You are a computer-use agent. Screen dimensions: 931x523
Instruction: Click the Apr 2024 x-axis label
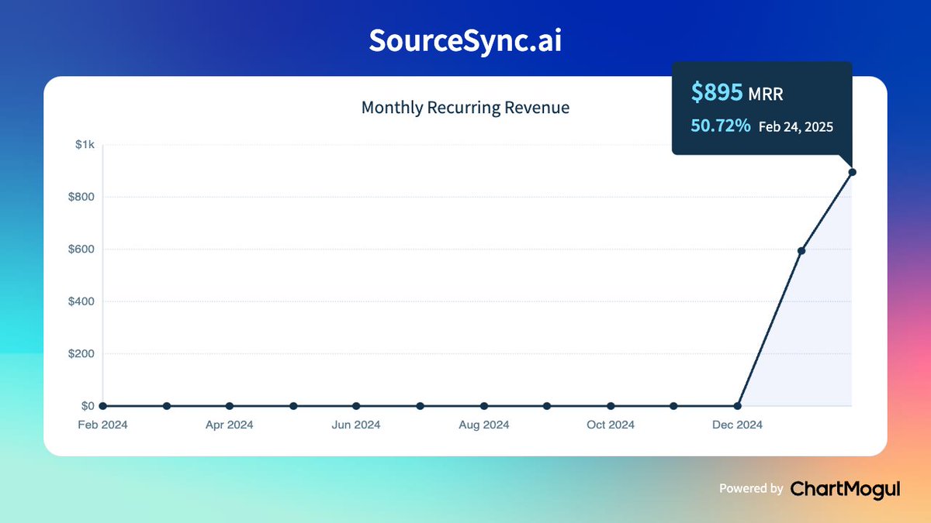(x=230, y=425)
